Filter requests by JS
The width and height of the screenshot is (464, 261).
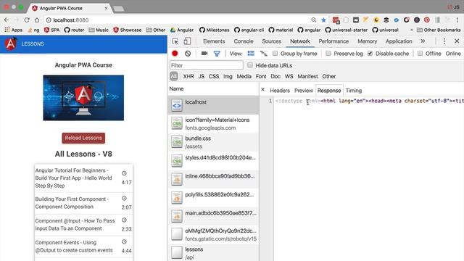tap(202, 76)
